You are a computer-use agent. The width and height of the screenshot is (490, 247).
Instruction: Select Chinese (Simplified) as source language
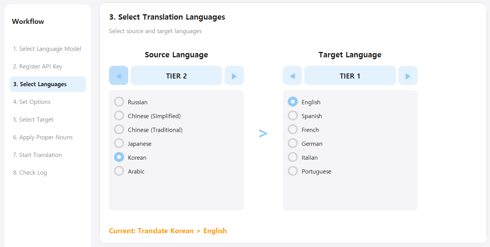tap(119, 115)
